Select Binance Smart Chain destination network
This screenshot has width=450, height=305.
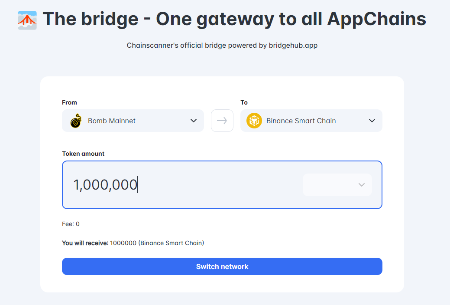tap(311, 121)
